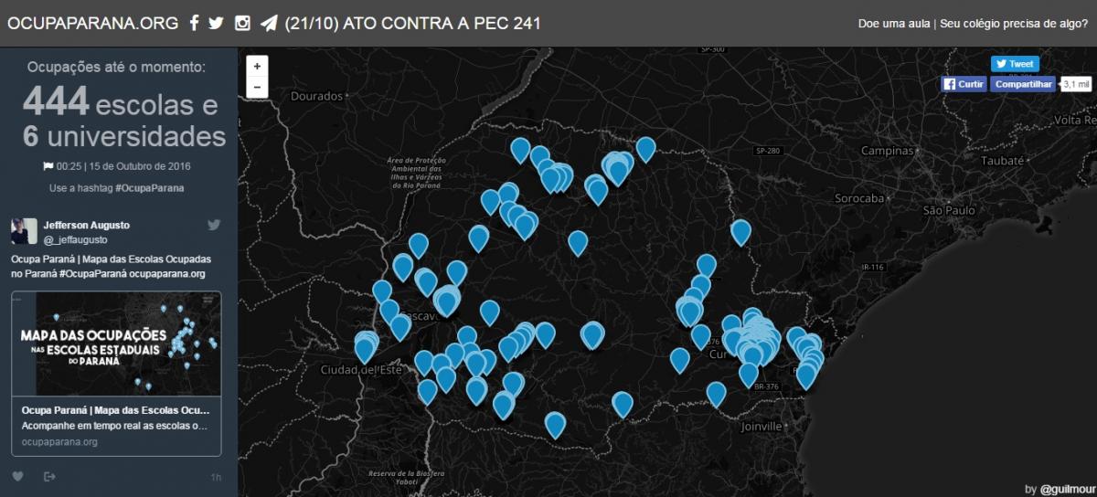Open the Telegram paper plane icon
The image size is (1097, 497).
coord(269,24)
